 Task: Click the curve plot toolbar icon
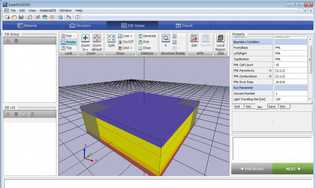point(69,17)
